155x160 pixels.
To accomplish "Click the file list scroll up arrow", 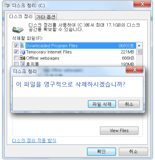I will [139, 46].
